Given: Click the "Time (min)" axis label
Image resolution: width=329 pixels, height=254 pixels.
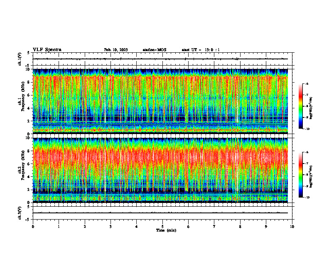Looking at the screenshot, I should (166, 230).
